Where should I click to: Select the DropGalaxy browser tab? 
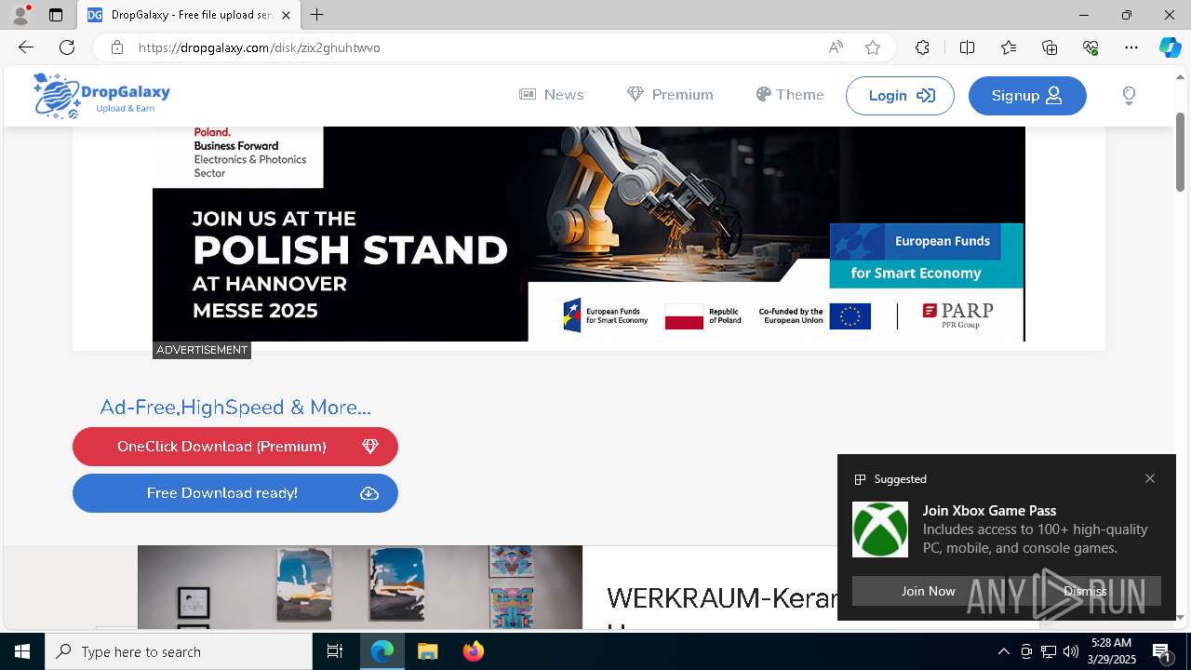tap(189, 15)
